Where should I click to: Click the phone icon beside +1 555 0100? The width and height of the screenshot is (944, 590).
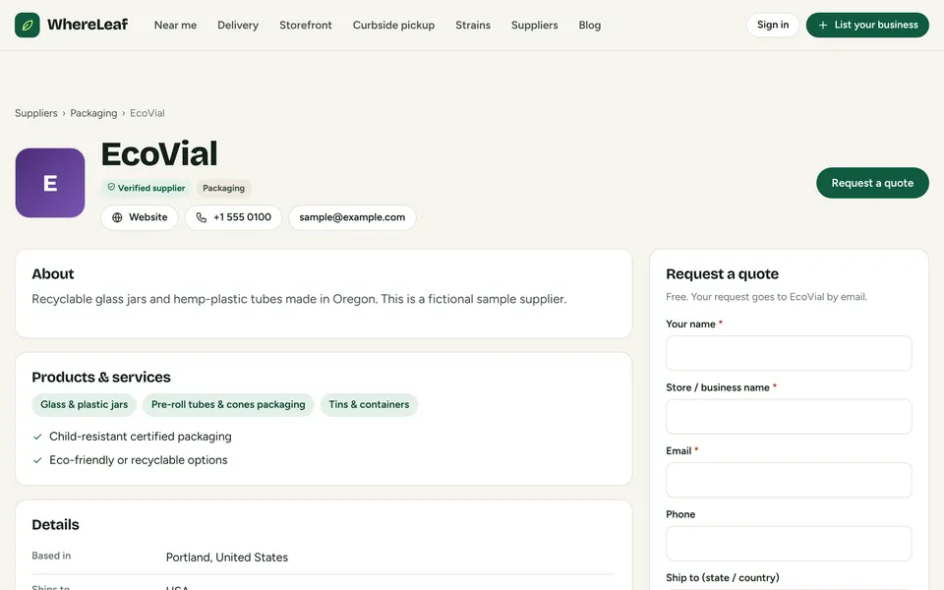click(x=201, y=217)
